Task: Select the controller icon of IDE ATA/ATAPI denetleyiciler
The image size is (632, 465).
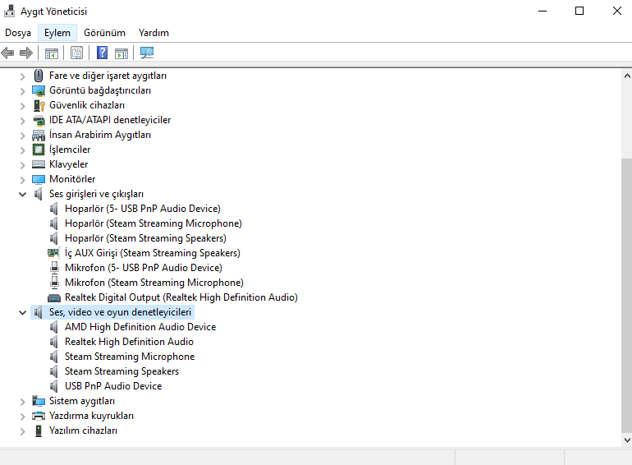Action: (39, 120)
